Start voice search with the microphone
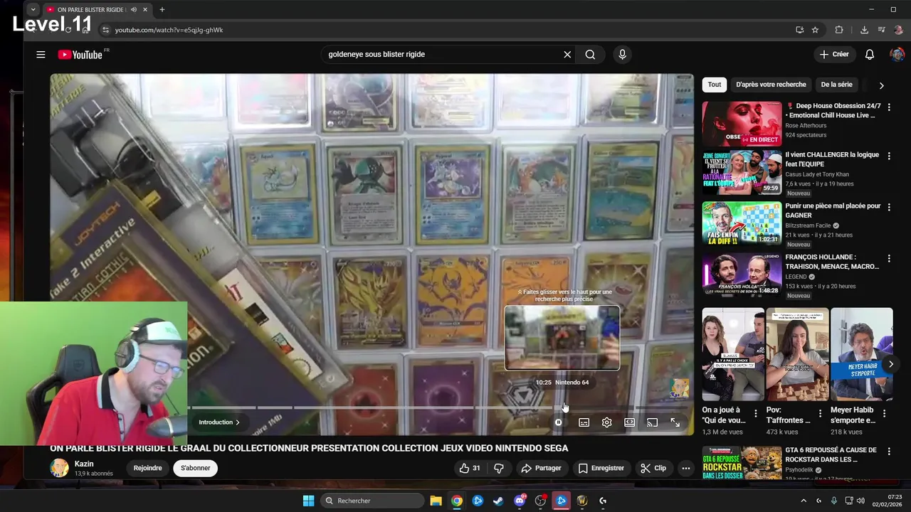This screenshot has height=512, width=911. 622,55
